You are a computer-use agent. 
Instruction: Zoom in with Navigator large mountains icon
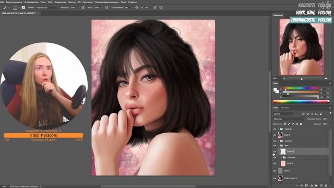click(x=326, y=78)
